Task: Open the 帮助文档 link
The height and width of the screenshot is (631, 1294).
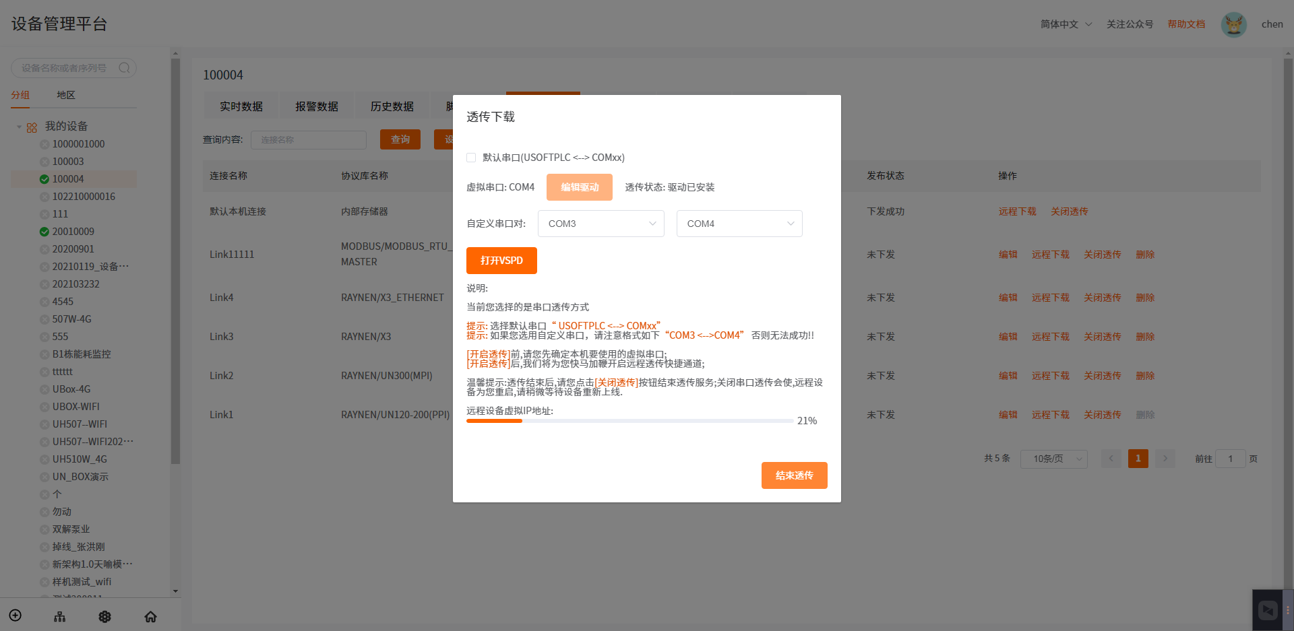Action: [x=1186, y=24]
